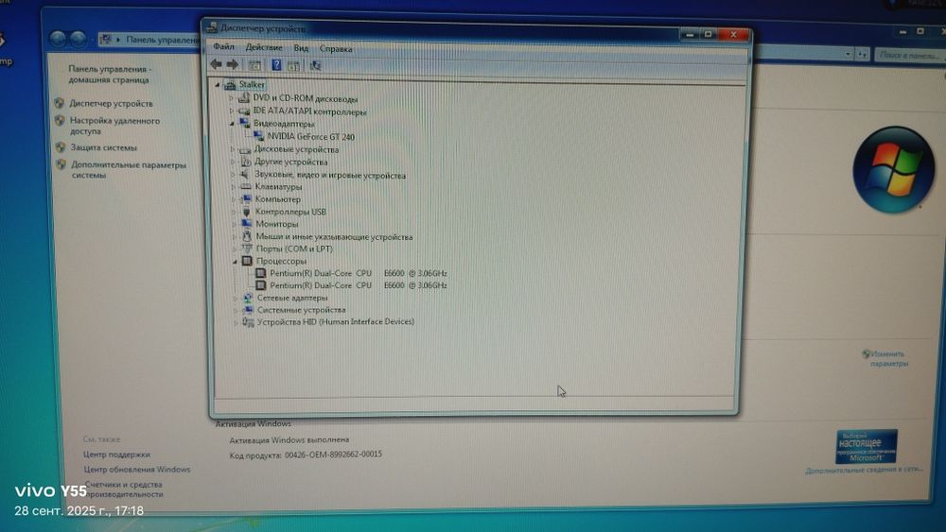The width and height of the screenshot is (946, 532).
Task: Click the Контроллеры USB plug icon
Action: point(246,212)
